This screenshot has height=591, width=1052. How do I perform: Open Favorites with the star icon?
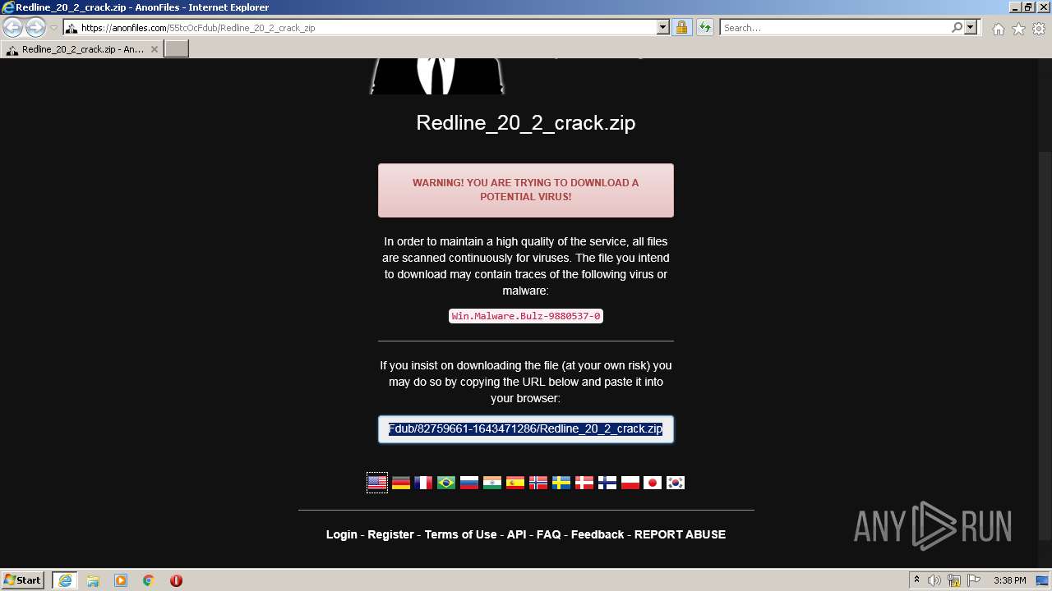[1018, 29]
